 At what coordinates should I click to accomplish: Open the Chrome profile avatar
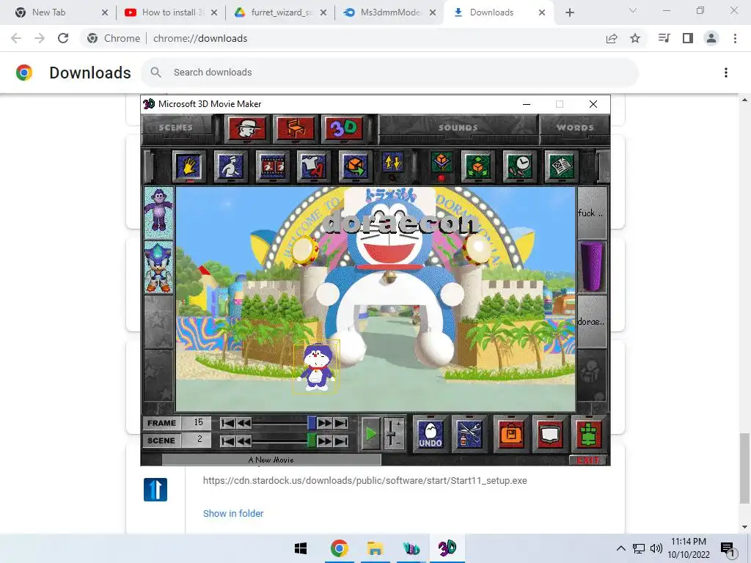tap(711, 38)
